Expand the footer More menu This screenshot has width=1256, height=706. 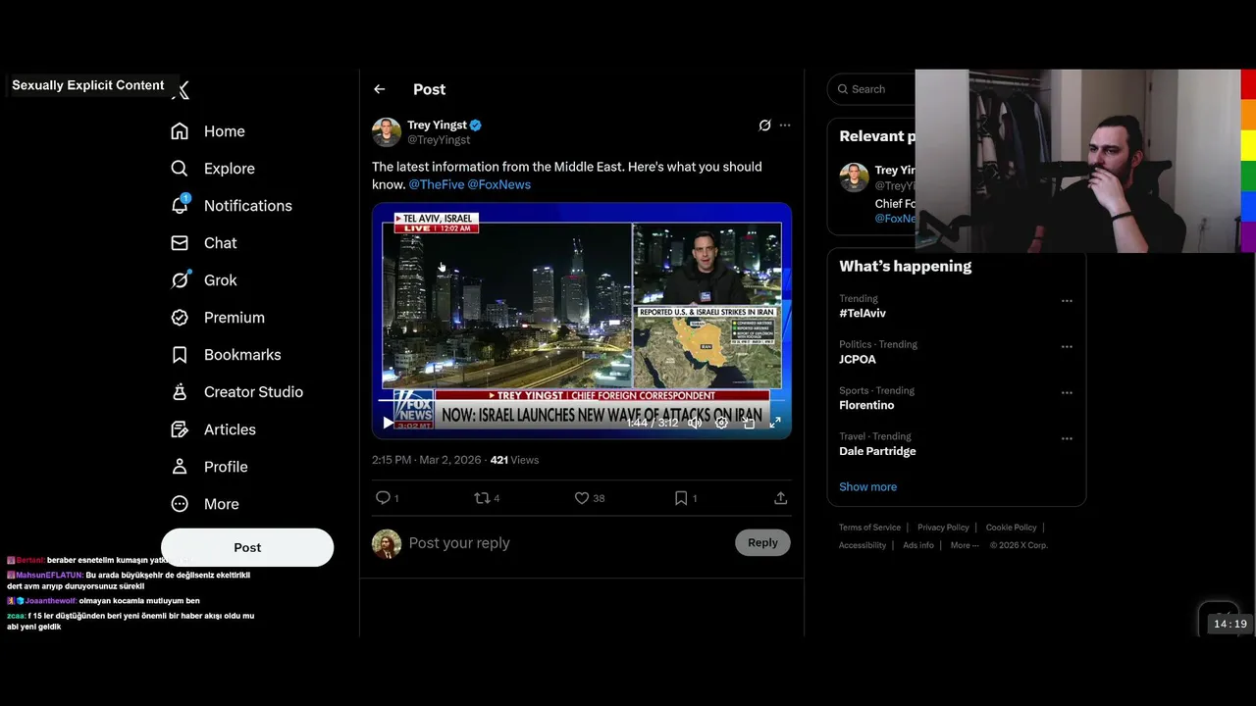pyautogui.click(x=965, y=545)
